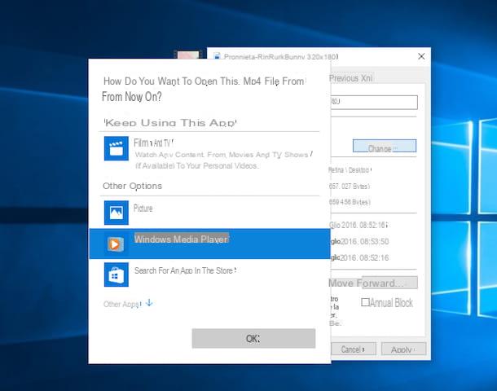Switch to the Previous Xni tab
The width and height of the screenshot is (497, 391).
tap(351, 78)
